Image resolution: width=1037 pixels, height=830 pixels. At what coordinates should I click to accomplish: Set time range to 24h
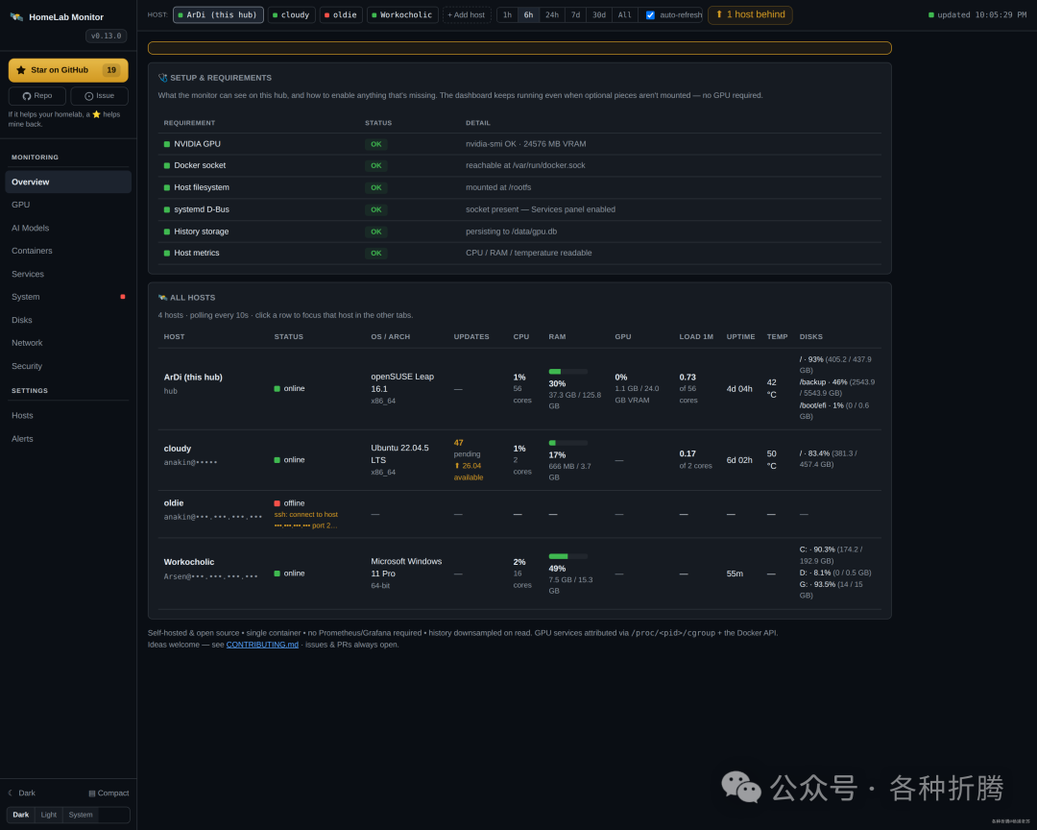[552, 14]
